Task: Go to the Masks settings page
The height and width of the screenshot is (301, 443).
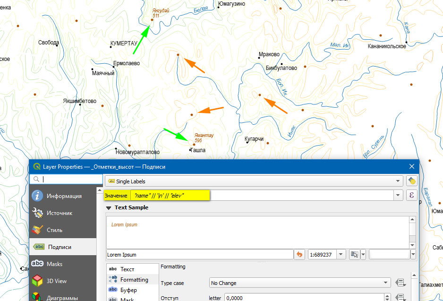Action: pos(54,264)
